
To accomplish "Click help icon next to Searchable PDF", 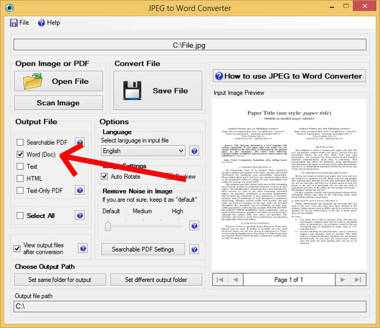I will click(x=80, y=143).
